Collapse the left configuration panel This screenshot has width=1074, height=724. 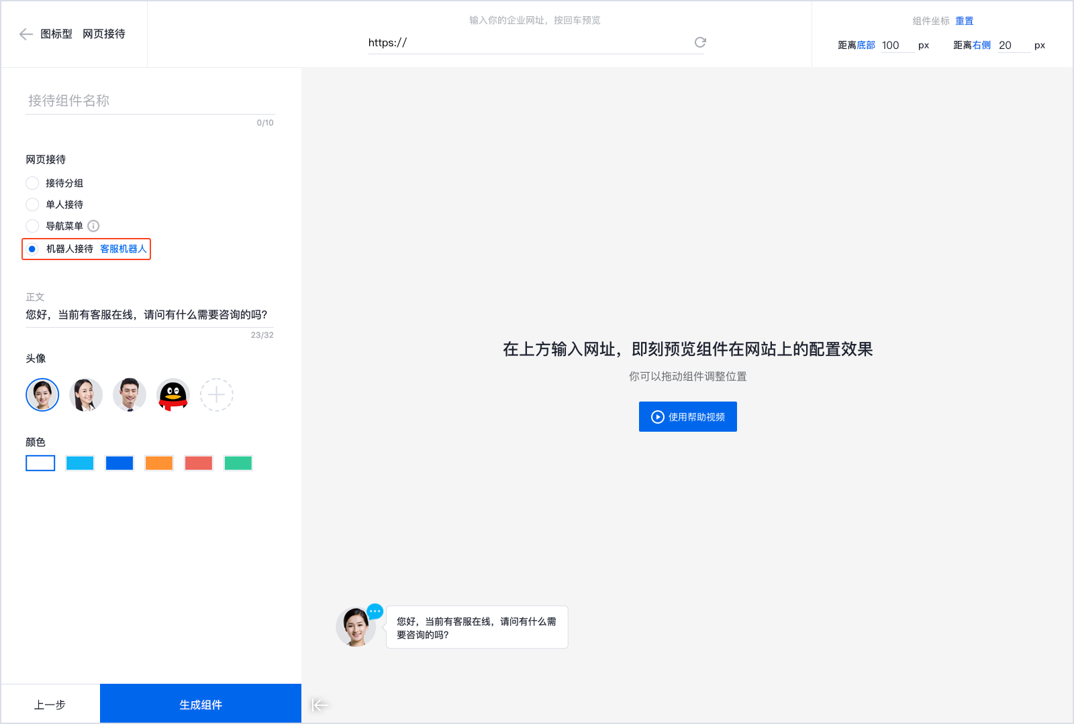pyautogui.click(x=320, y=705)
